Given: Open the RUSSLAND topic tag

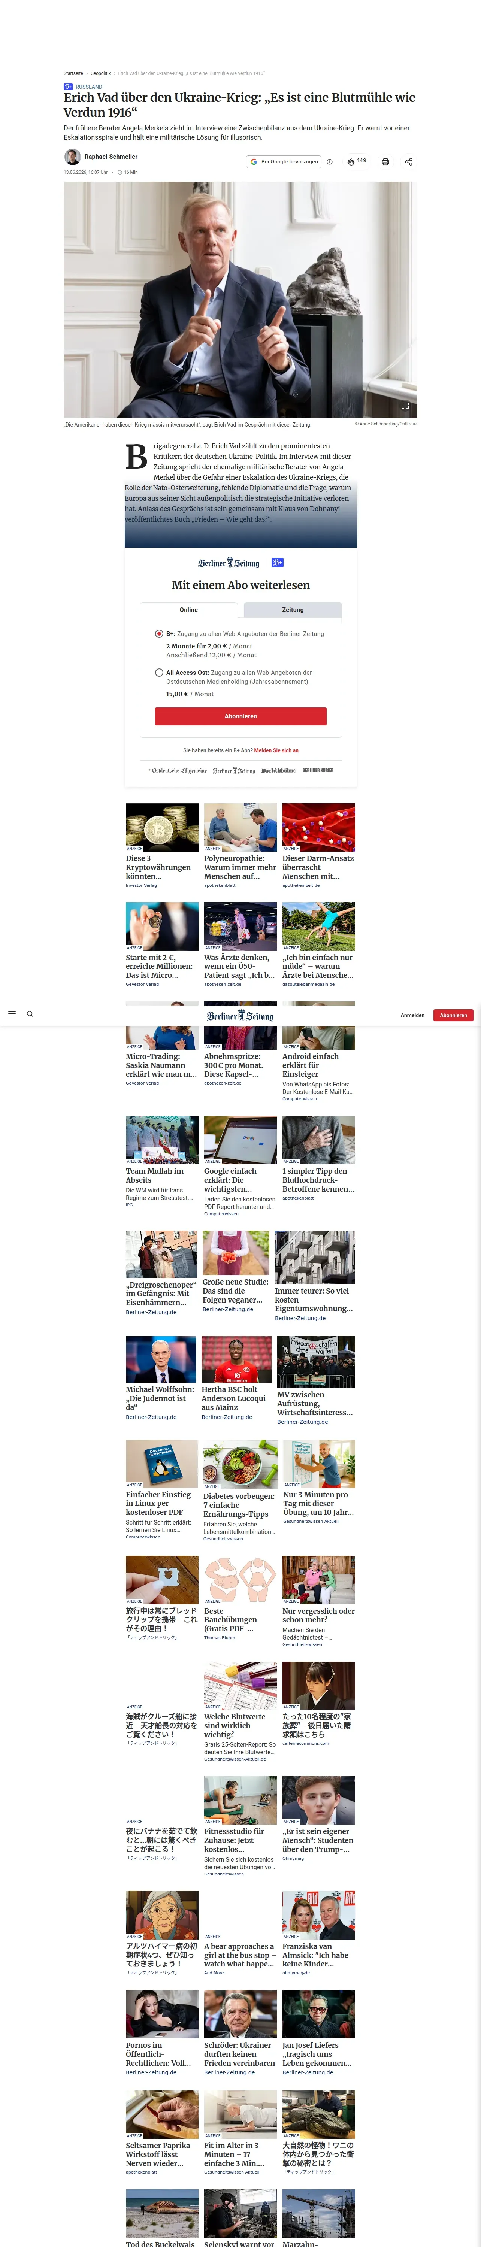Looking at the screenshot, I should (x=89, y=87).
